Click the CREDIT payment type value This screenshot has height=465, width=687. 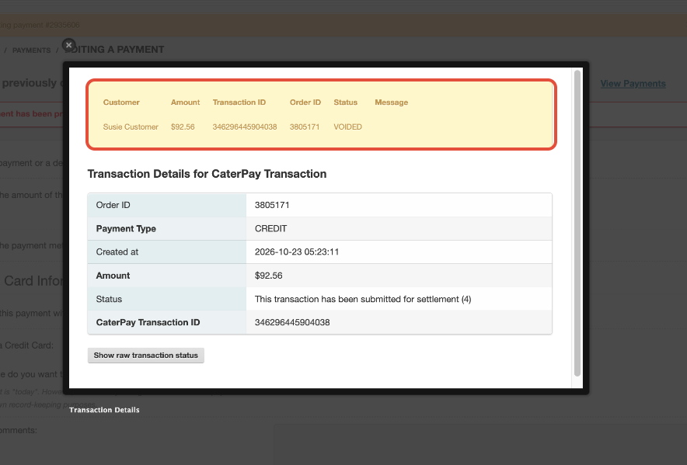click(270, 228)
